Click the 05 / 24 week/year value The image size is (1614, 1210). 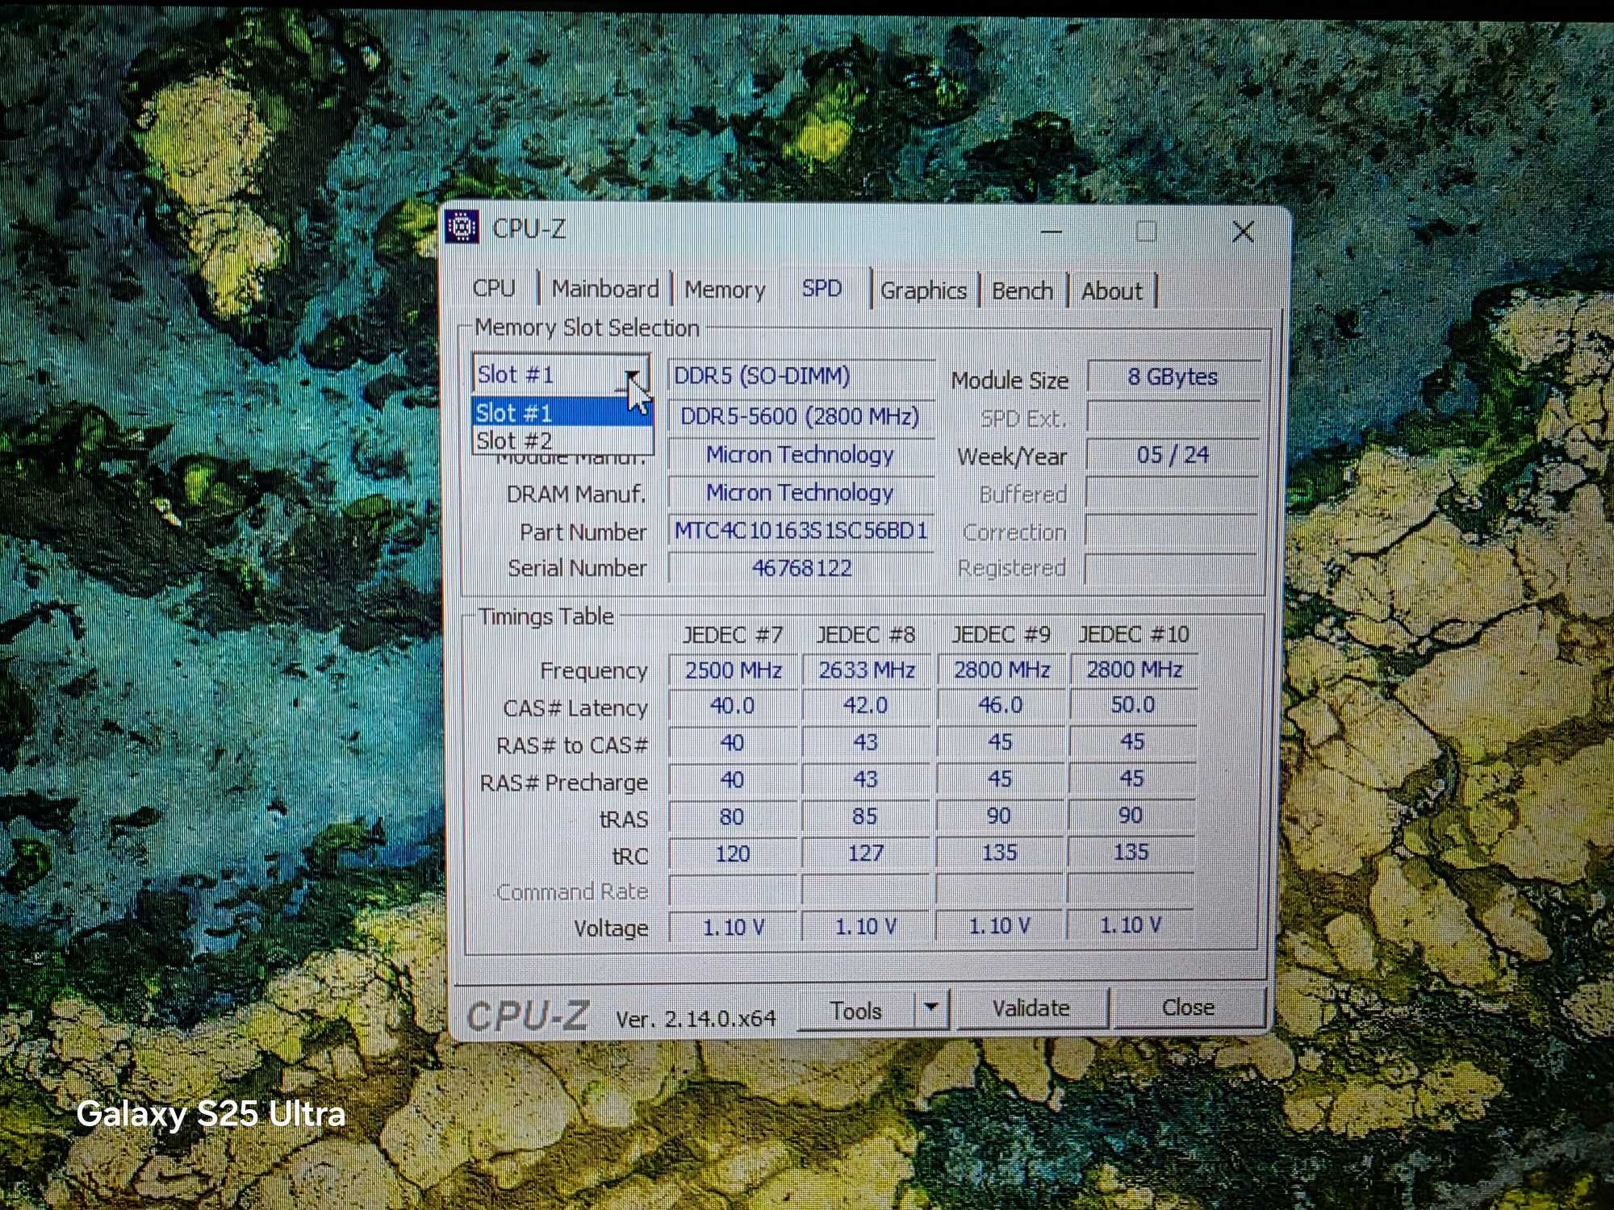(x=1173, y=454)
